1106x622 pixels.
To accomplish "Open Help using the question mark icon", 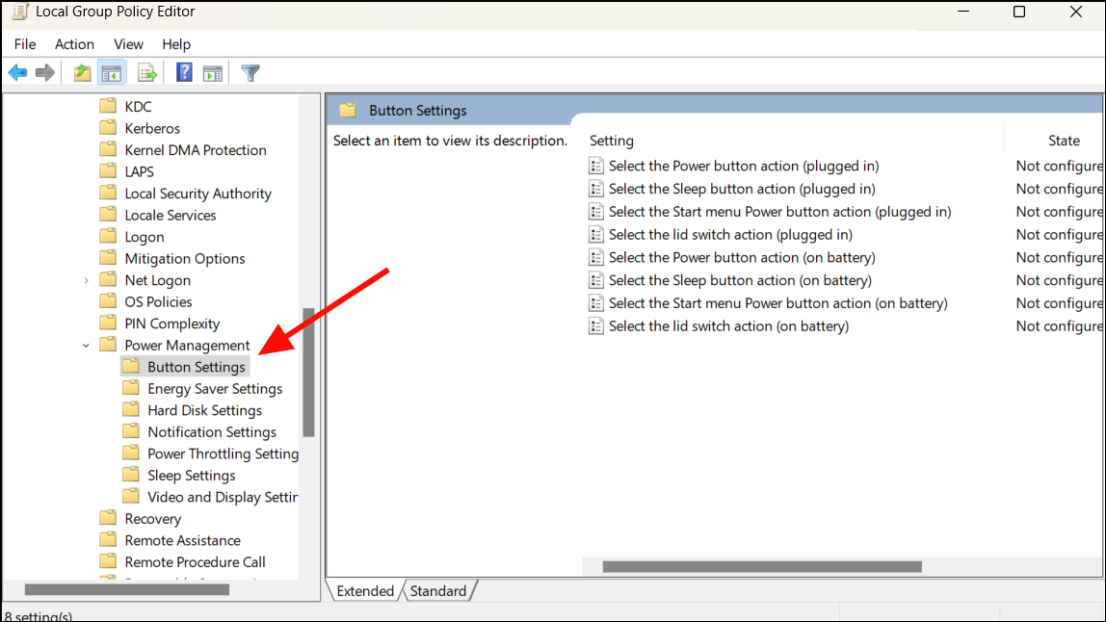I will click(x=183, y=72).
